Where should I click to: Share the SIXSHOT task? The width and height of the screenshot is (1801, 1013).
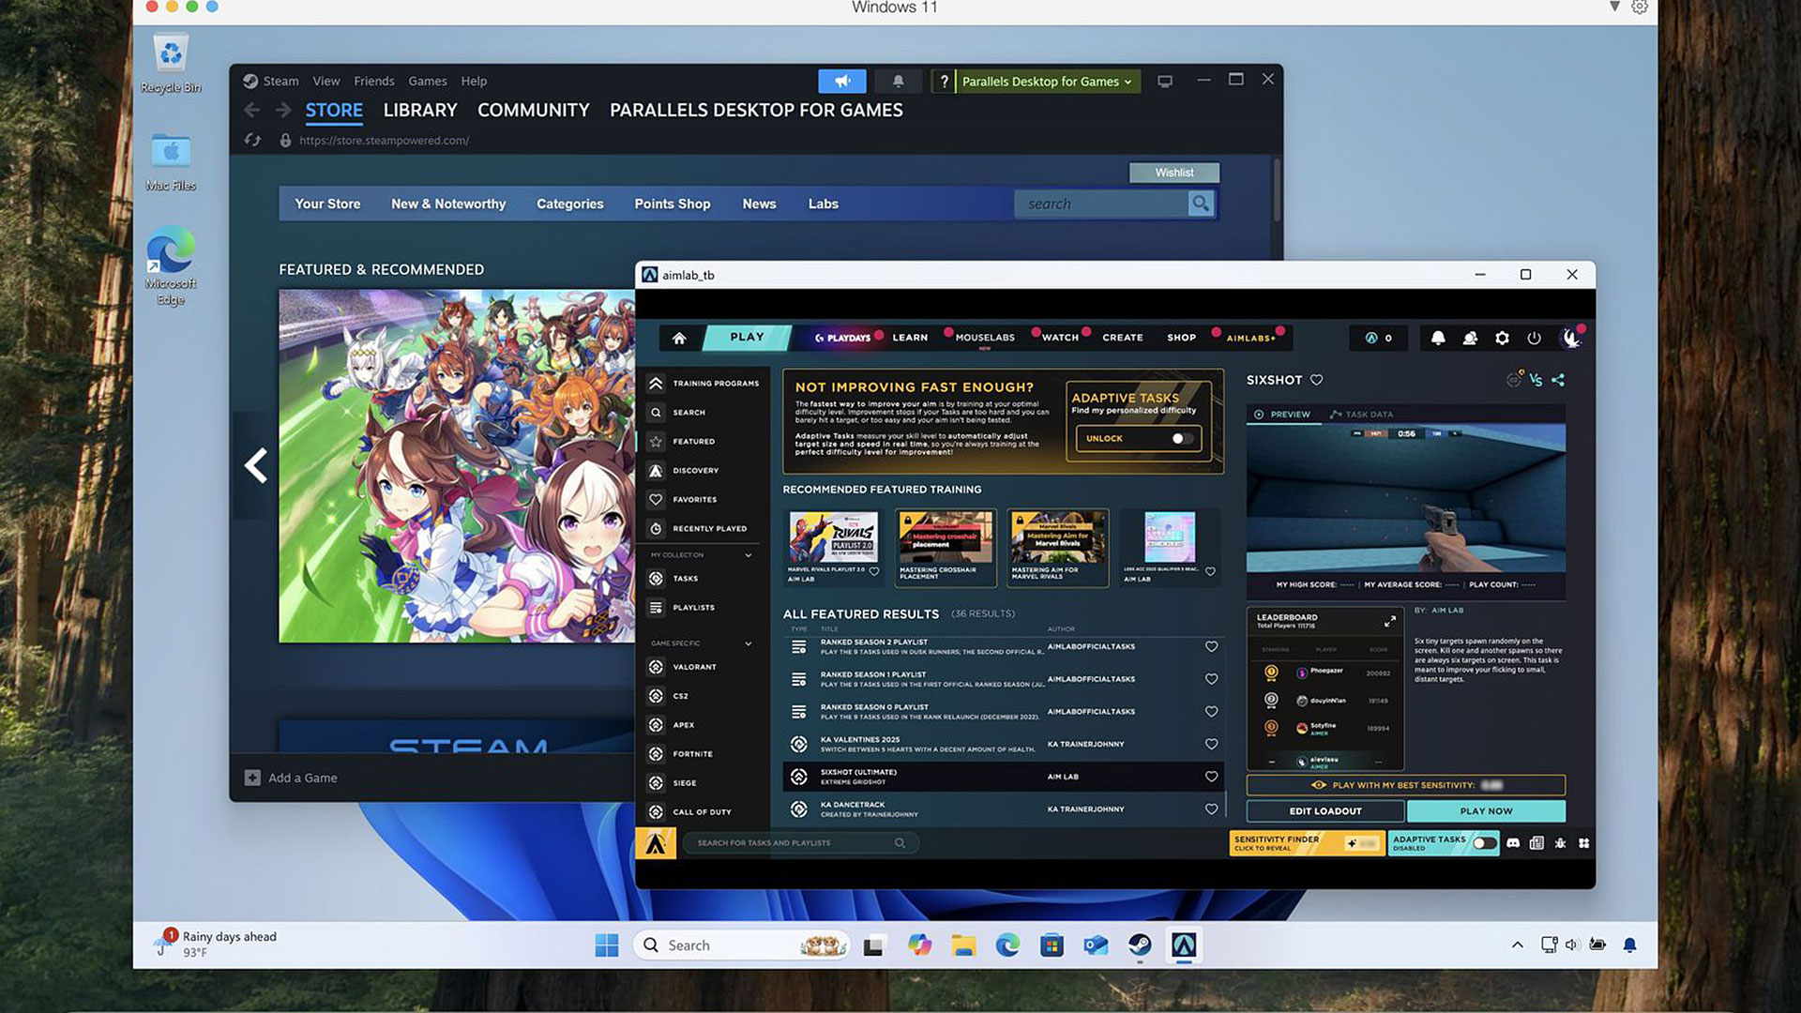(x=1558, y=380)
